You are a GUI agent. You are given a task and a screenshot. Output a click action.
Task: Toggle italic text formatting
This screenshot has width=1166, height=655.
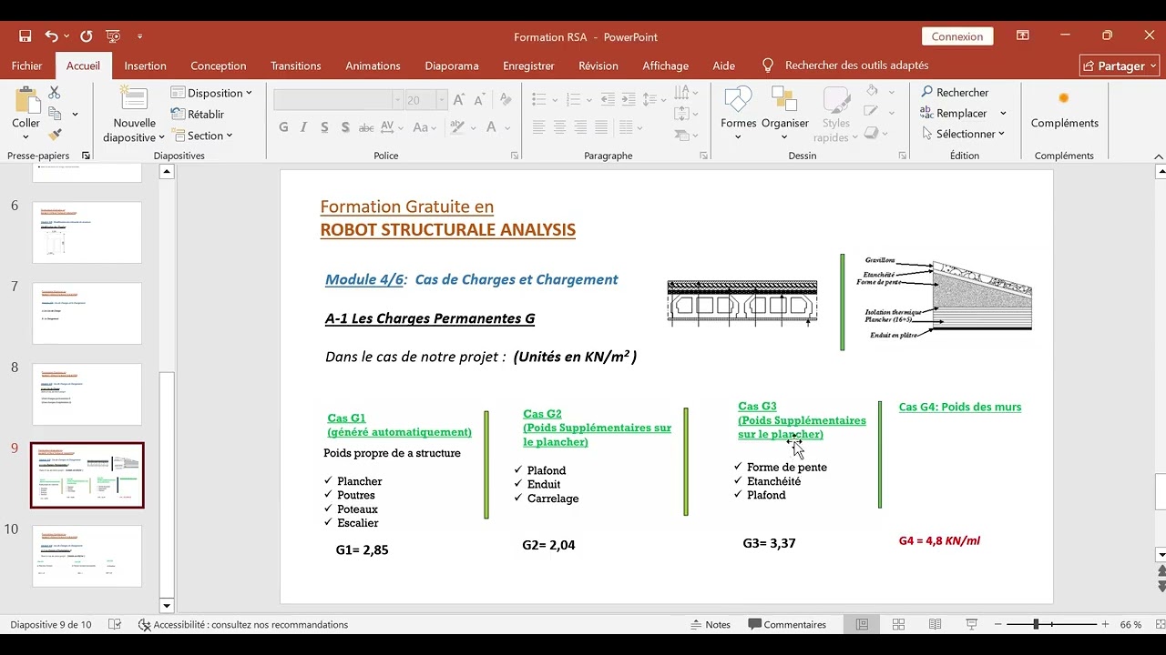(303, 127)
